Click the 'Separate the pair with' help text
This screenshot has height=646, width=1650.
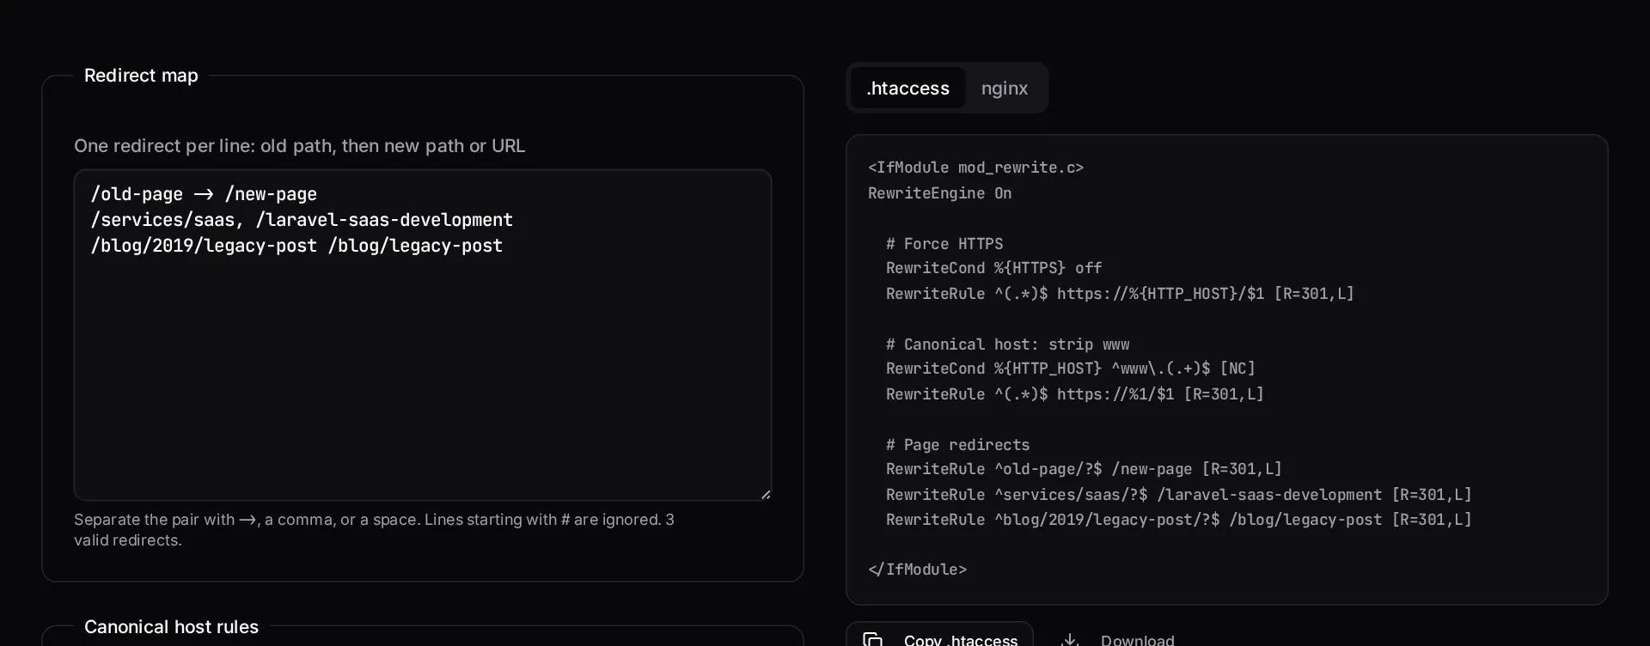tap(374, 530)
